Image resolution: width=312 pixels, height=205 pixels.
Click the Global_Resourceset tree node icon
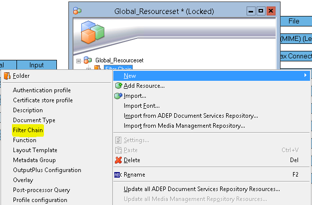point(87,60)
